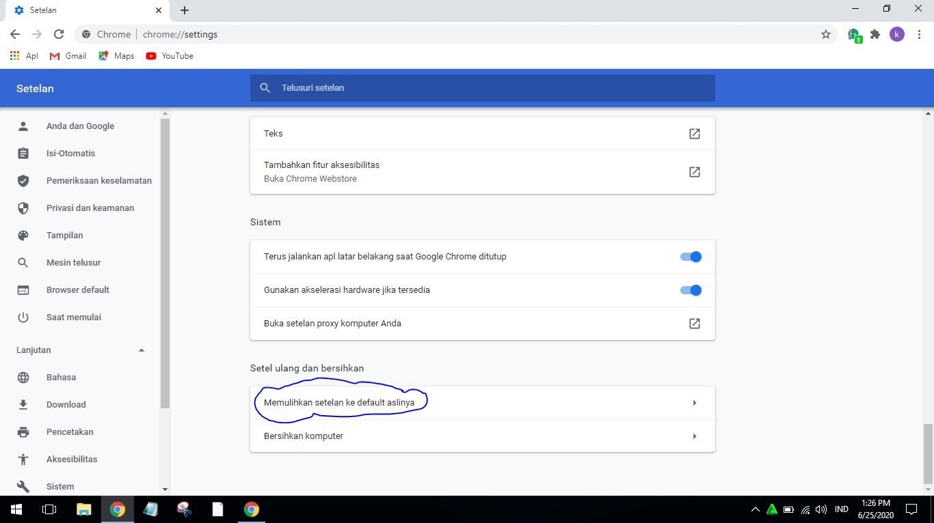Open a new tab with the plus button
This screenshot has height=523, width=934.
(x=185, y=10)
